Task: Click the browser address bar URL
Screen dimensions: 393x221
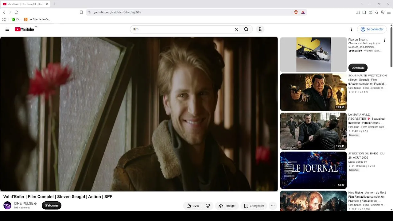Action: tap(117, 12)
